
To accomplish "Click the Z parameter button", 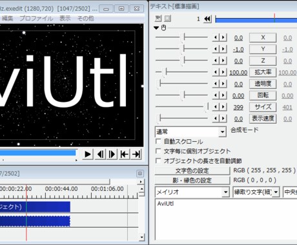I will tap(263, 61).
